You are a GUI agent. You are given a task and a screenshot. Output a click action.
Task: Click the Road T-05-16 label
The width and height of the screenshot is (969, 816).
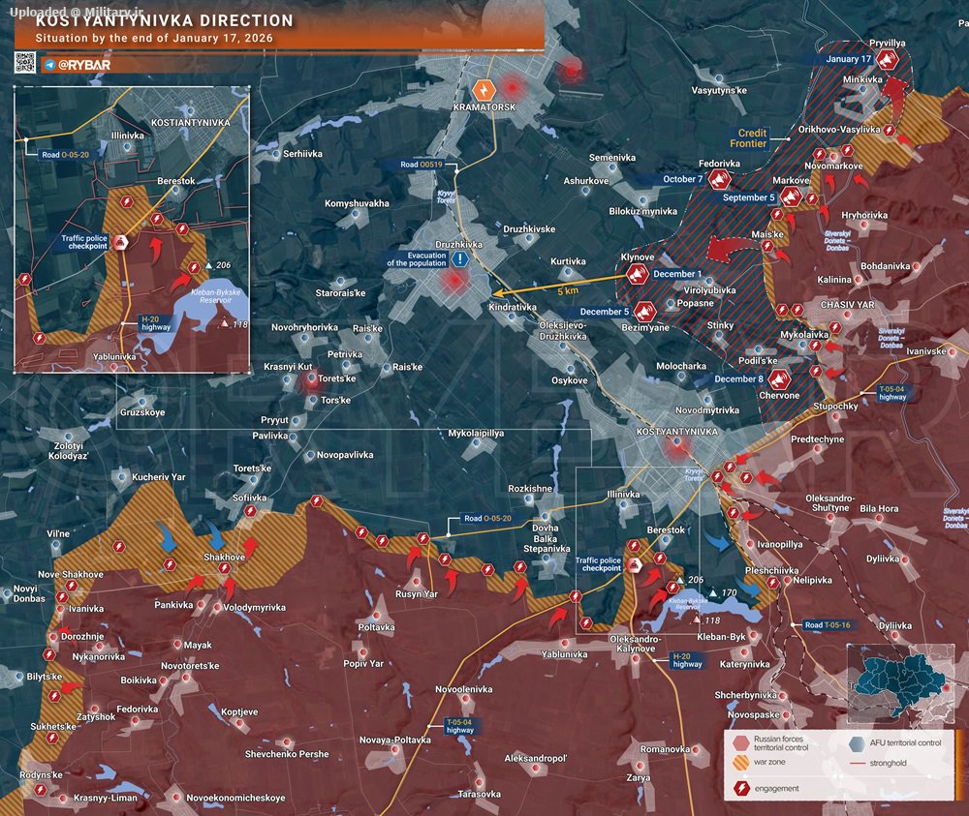pyautogui.click(x=828, y=624)
